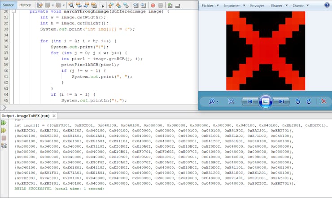Go to the previous image
The height and width of the screenshot is (198, 332).
point(250,101)
